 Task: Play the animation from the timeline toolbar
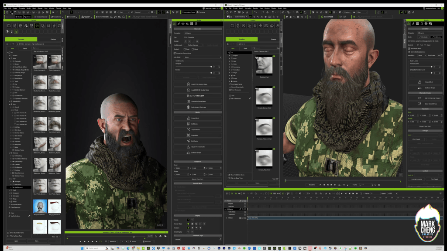(342, 193)
